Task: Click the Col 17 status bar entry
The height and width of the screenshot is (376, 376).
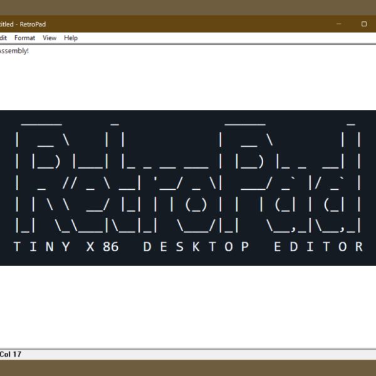Action: (11, 354)
